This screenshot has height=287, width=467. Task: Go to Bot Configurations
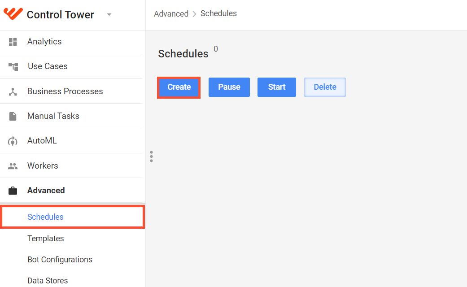[60, 260]
